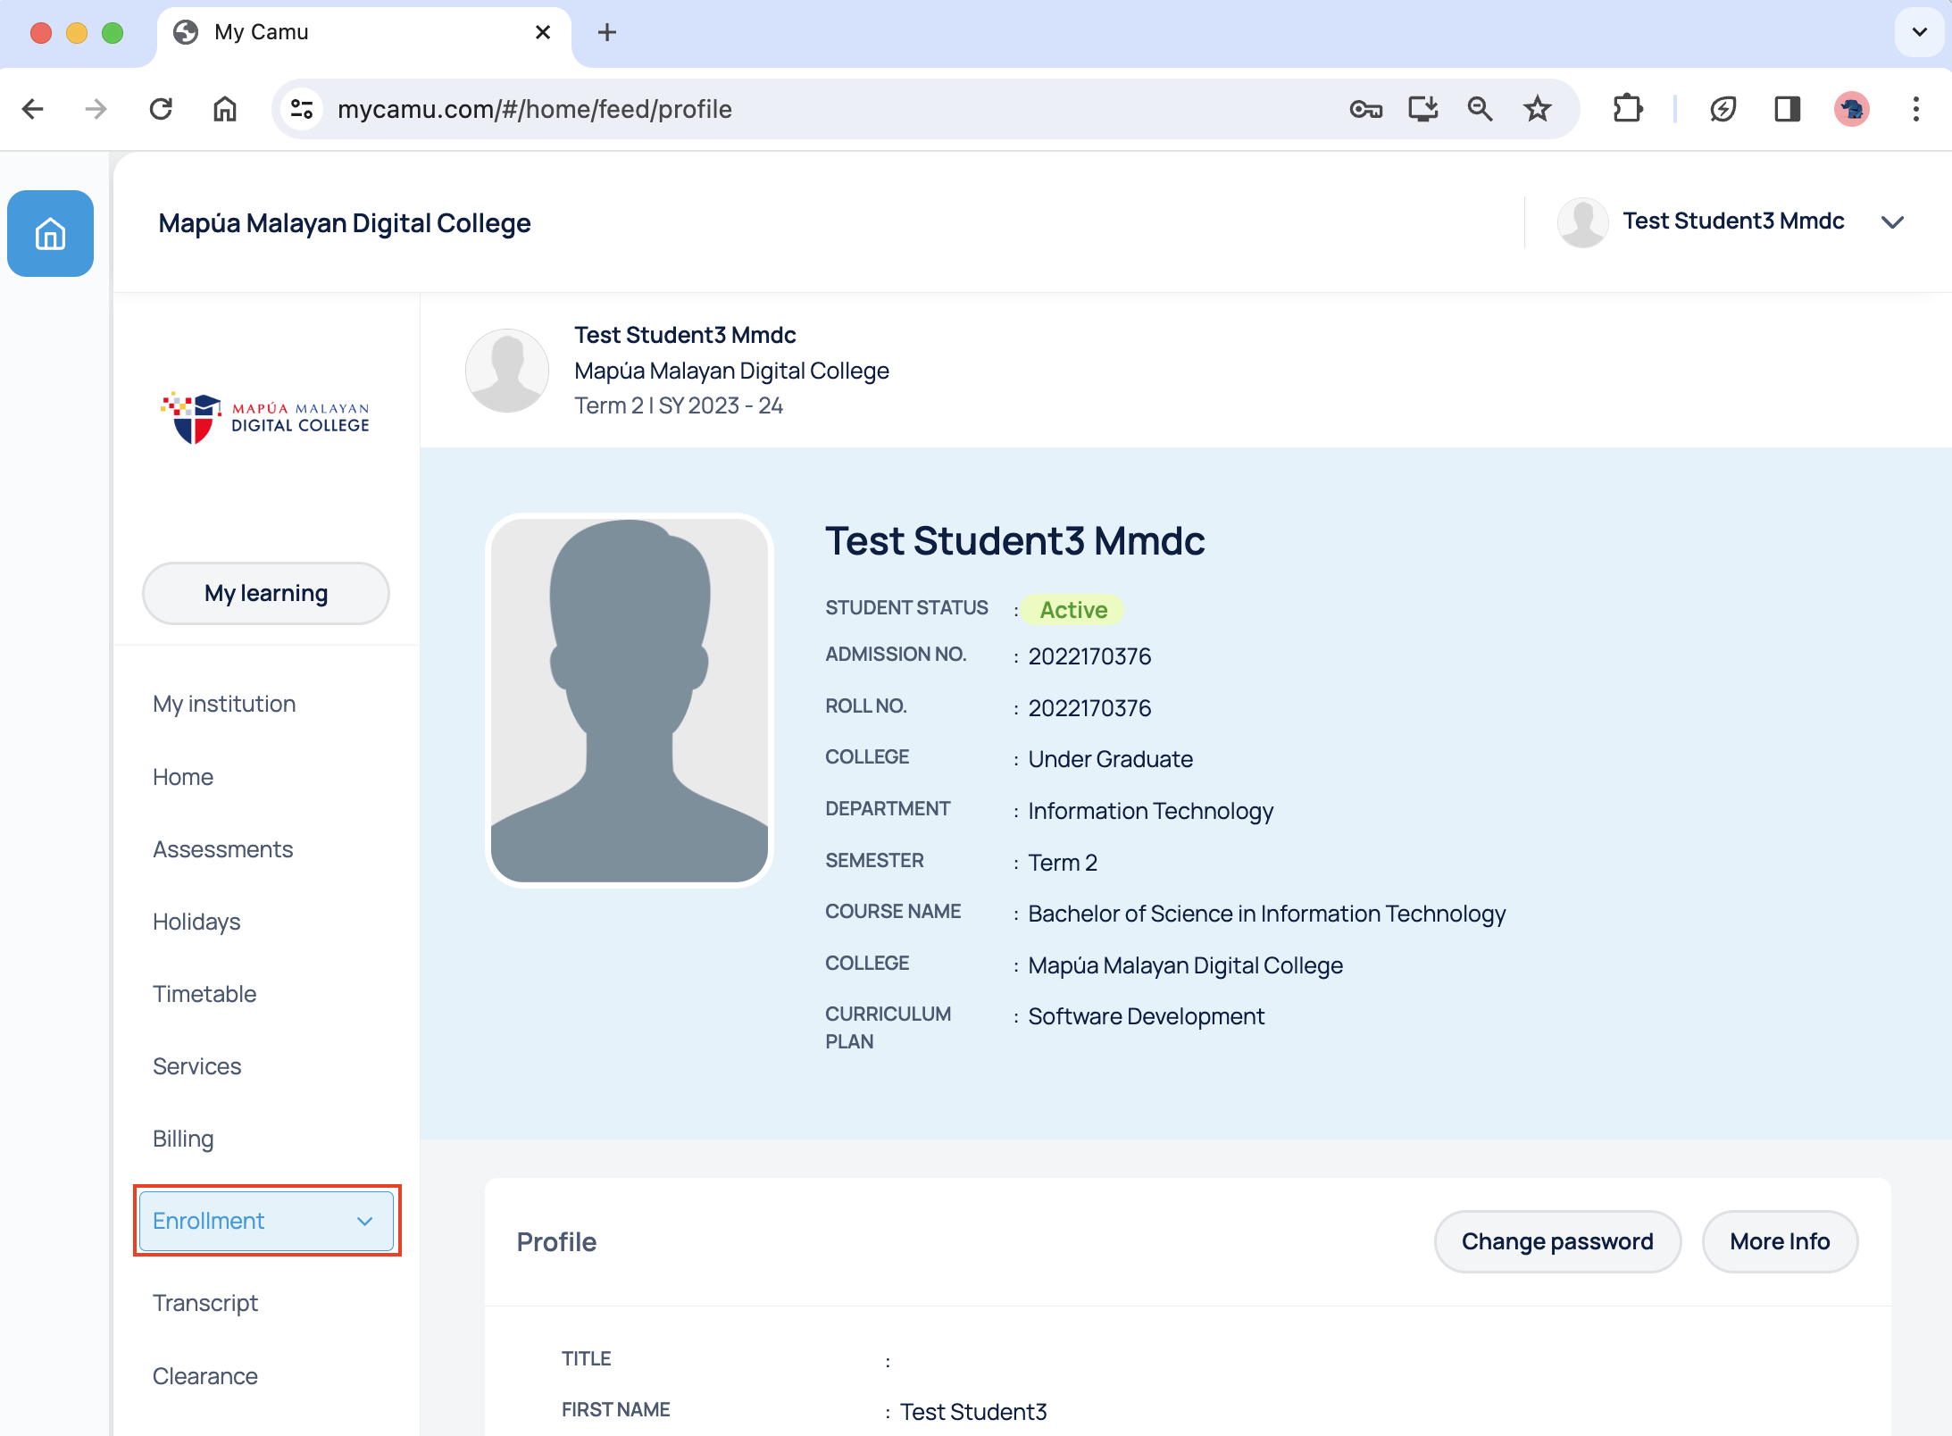The width and height of the screenshot is (1952, 1436).
Task: Click the Profile section heading
Action: [x=556, y=1241]
